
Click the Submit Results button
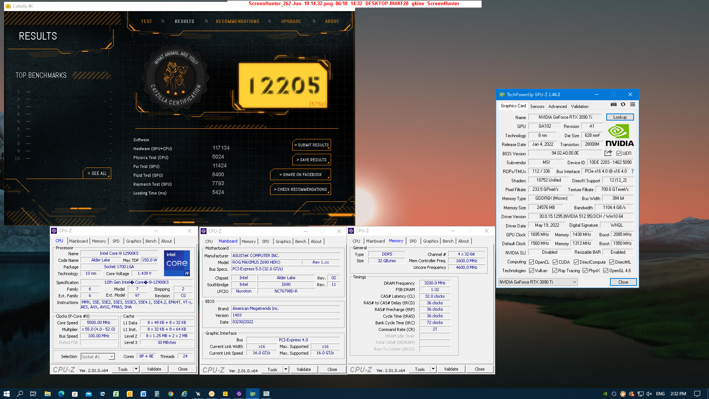311,145
